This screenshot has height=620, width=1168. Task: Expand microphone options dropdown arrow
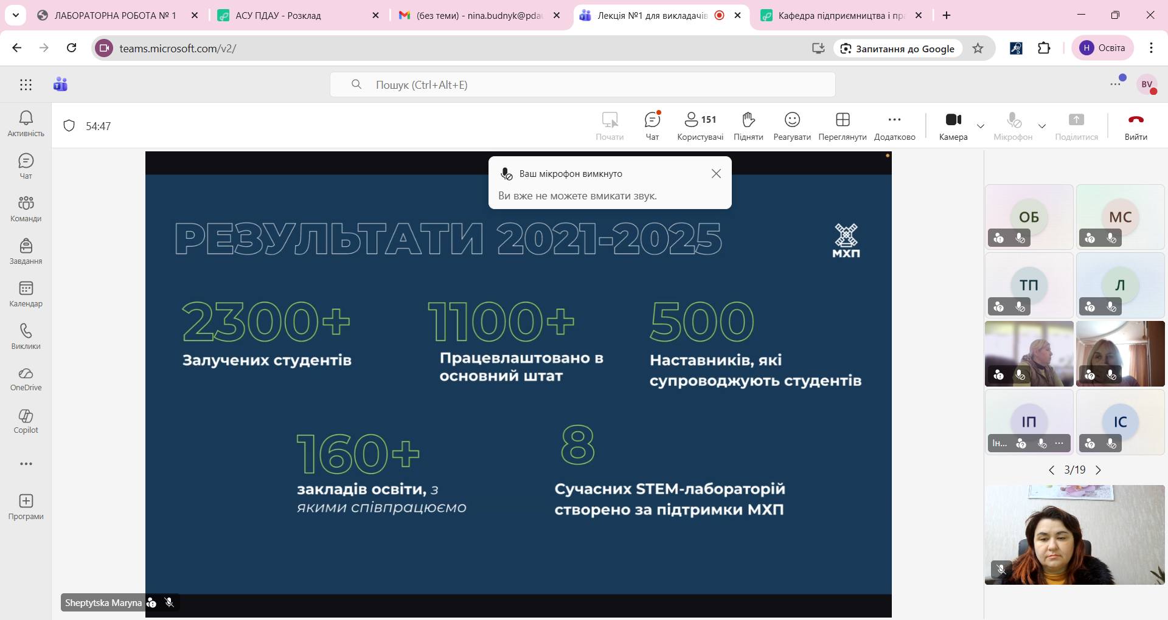(x=1042, y=126)
